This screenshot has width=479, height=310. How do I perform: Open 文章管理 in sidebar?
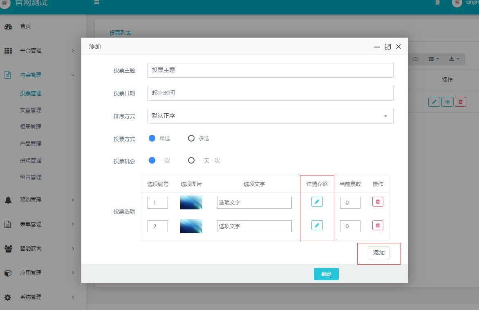pyautogui.click(x=31, y=110)
